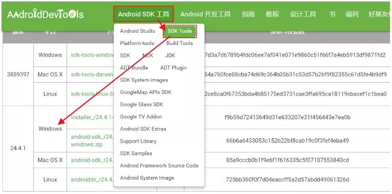Open the 指南 menu

[x=248, y=14]
